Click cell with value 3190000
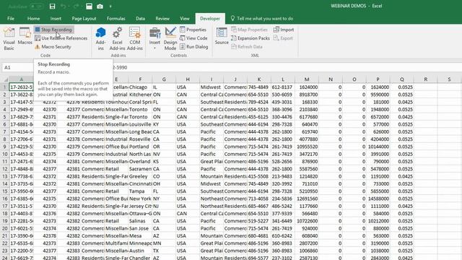 (x=378, y=243)
